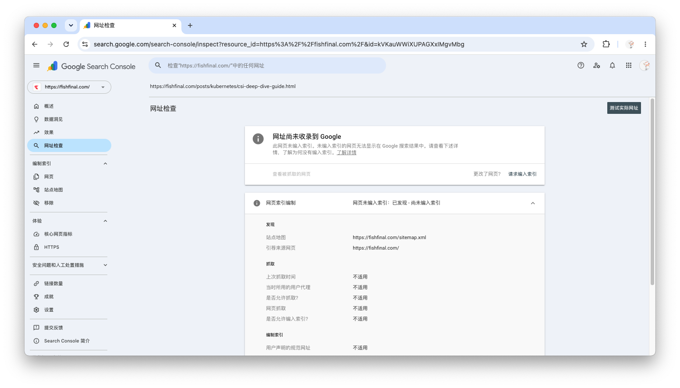
Task: Select 网址检查 in the sidebar
Action: pos(69,146)
